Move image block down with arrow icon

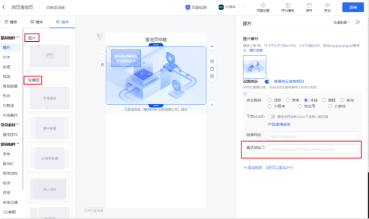point(102,57)
